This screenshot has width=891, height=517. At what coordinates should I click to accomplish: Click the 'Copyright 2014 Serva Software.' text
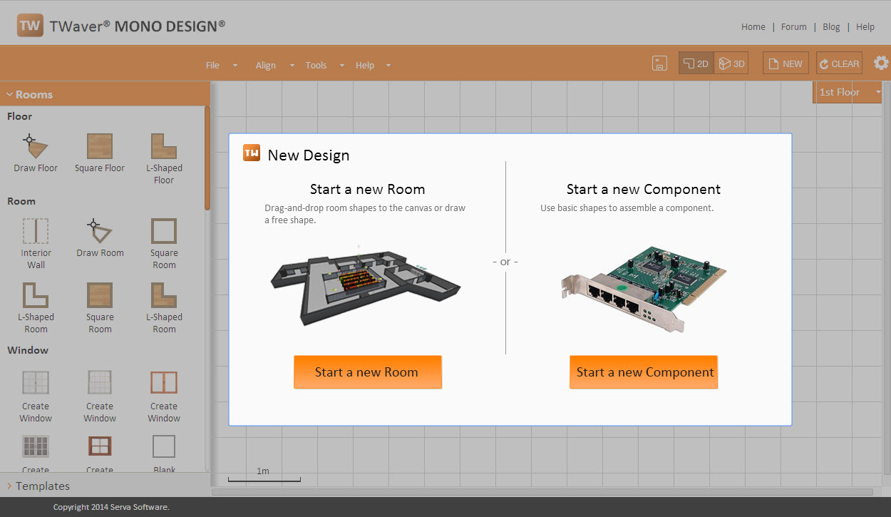111,507
